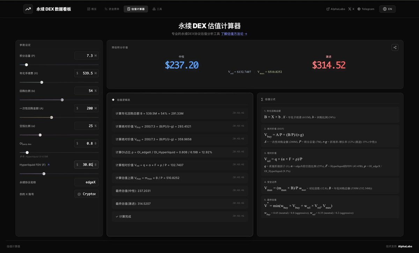Viewport: 419px width, 253px height.
Task: Edit the 一次性回购金额 (A) input
Action: click(87, 108)
